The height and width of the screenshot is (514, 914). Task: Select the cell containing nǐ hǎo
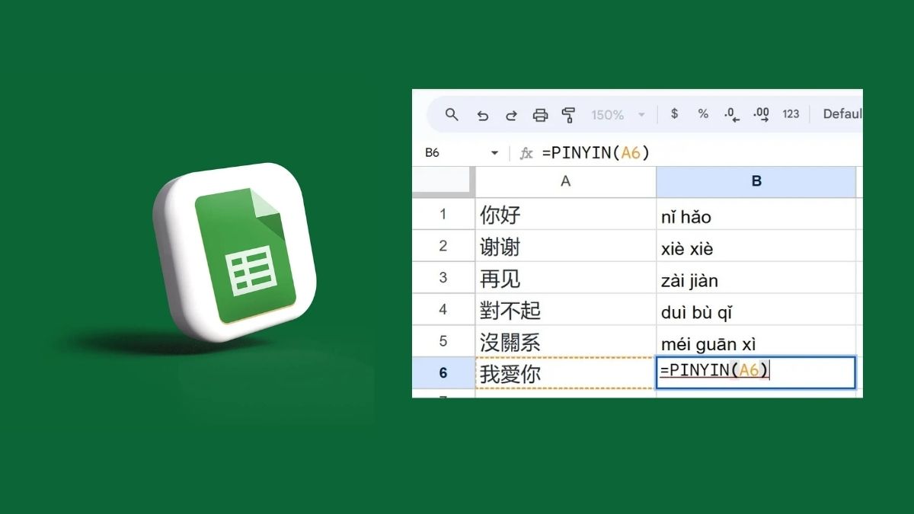pyautogui.click(x=756, y=215)
